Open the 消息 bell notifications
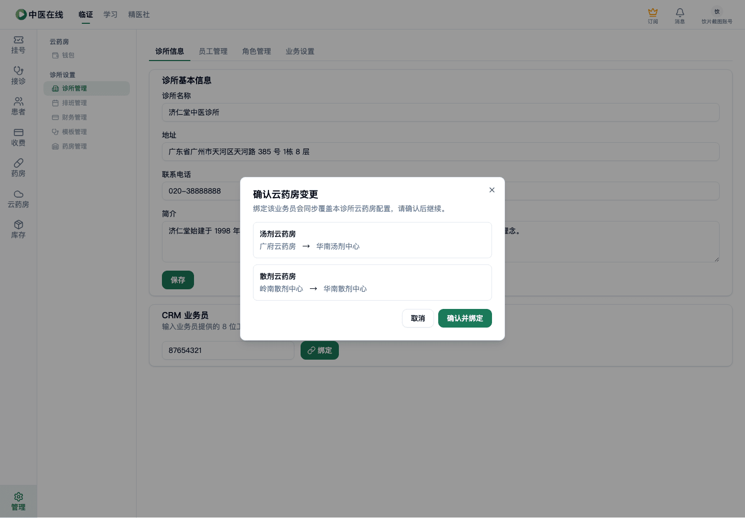The height and width of the screenshot is (518, 745). (x=680, y=16)
